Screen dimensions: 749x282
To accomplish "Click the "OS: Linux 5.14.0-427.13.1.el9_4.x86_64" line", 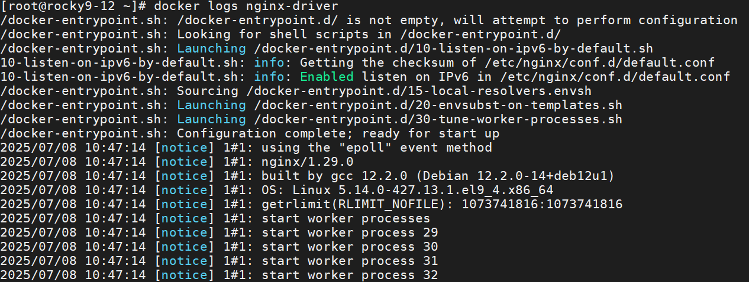I will pyautogui.click(x=277, y=191).
